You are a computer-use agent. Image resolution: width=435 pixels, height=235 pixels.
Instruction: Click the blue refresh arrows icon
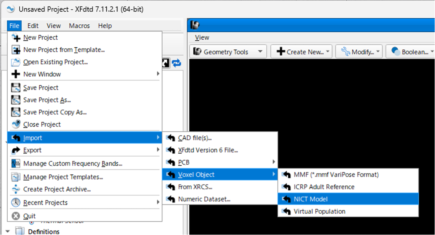[176, 63]
